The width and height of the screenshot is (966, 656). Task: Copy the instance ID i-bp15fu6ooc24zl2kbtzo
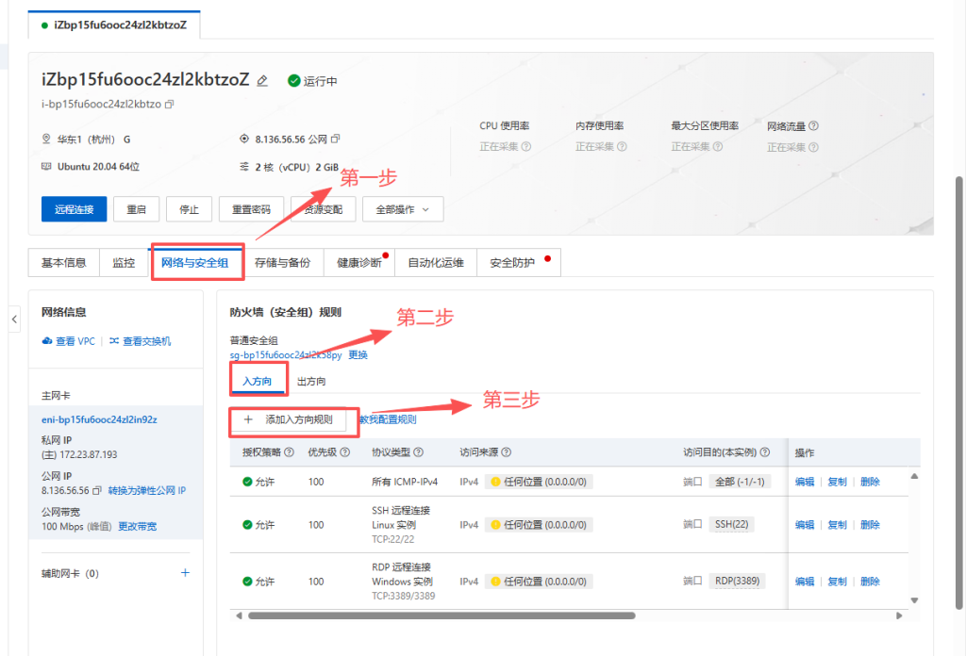pyautogui.click(x=170, y=104)
